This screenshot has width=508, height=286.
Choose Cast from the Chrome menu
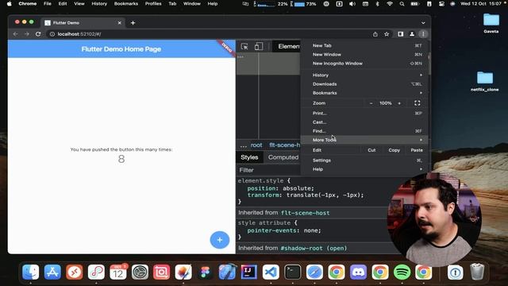pos(364,122)
